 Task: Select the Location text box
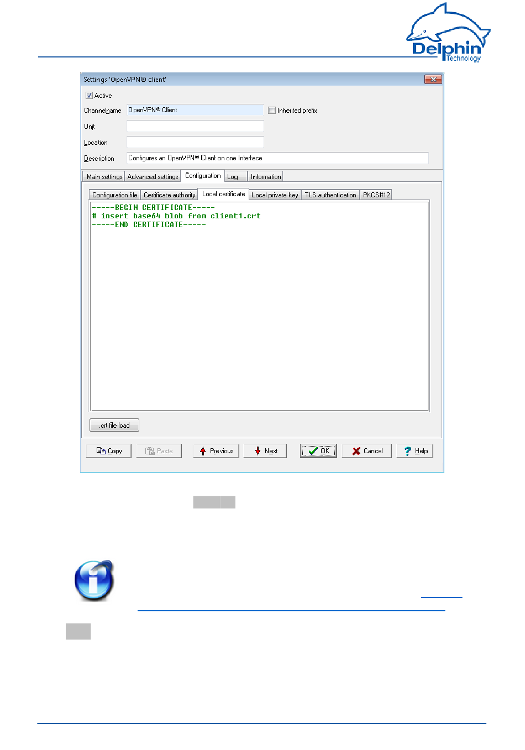(x=195, y=142)
